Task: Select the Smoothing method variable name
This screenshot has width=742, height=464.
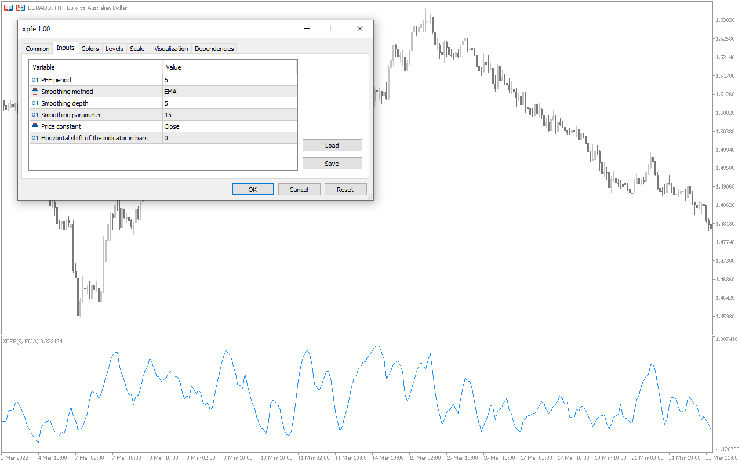Action: 67,92
